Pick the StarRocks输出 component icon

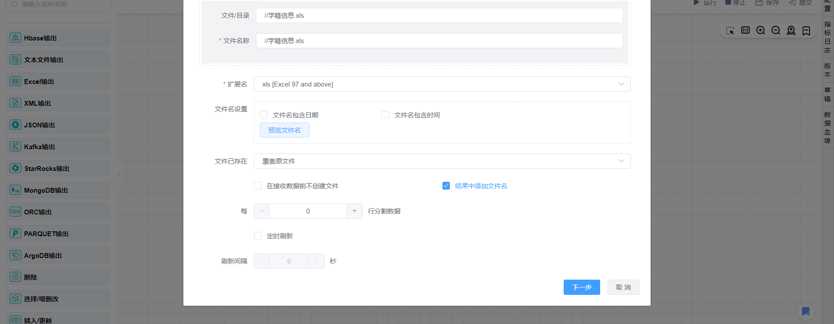[15, 168]
